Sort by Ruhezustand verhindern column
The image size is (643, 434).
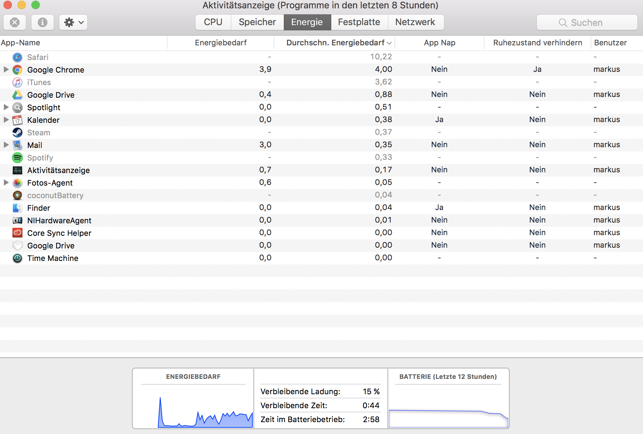(x=538, y=43)
